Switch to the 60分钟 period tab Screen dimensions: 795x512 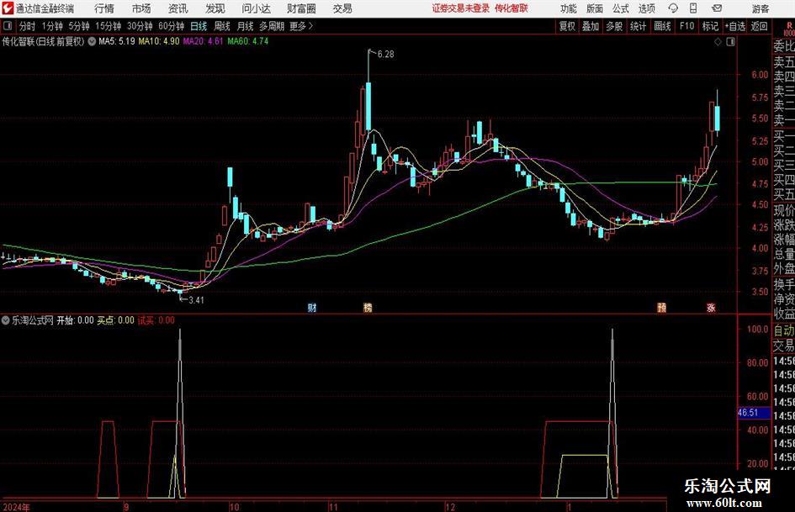click(172, 26)
